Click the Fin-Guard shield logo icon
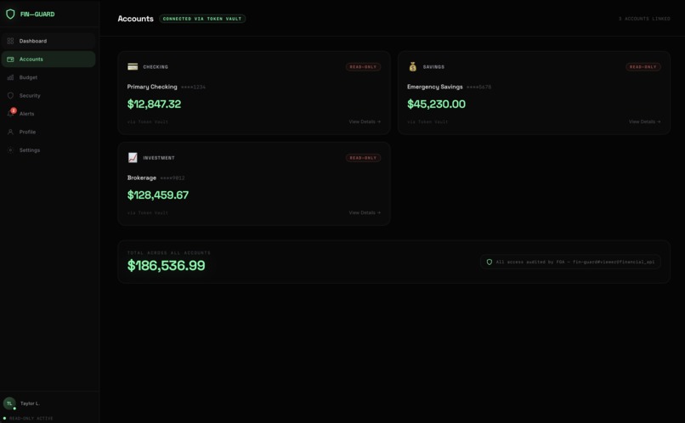 tap(10, 14)
